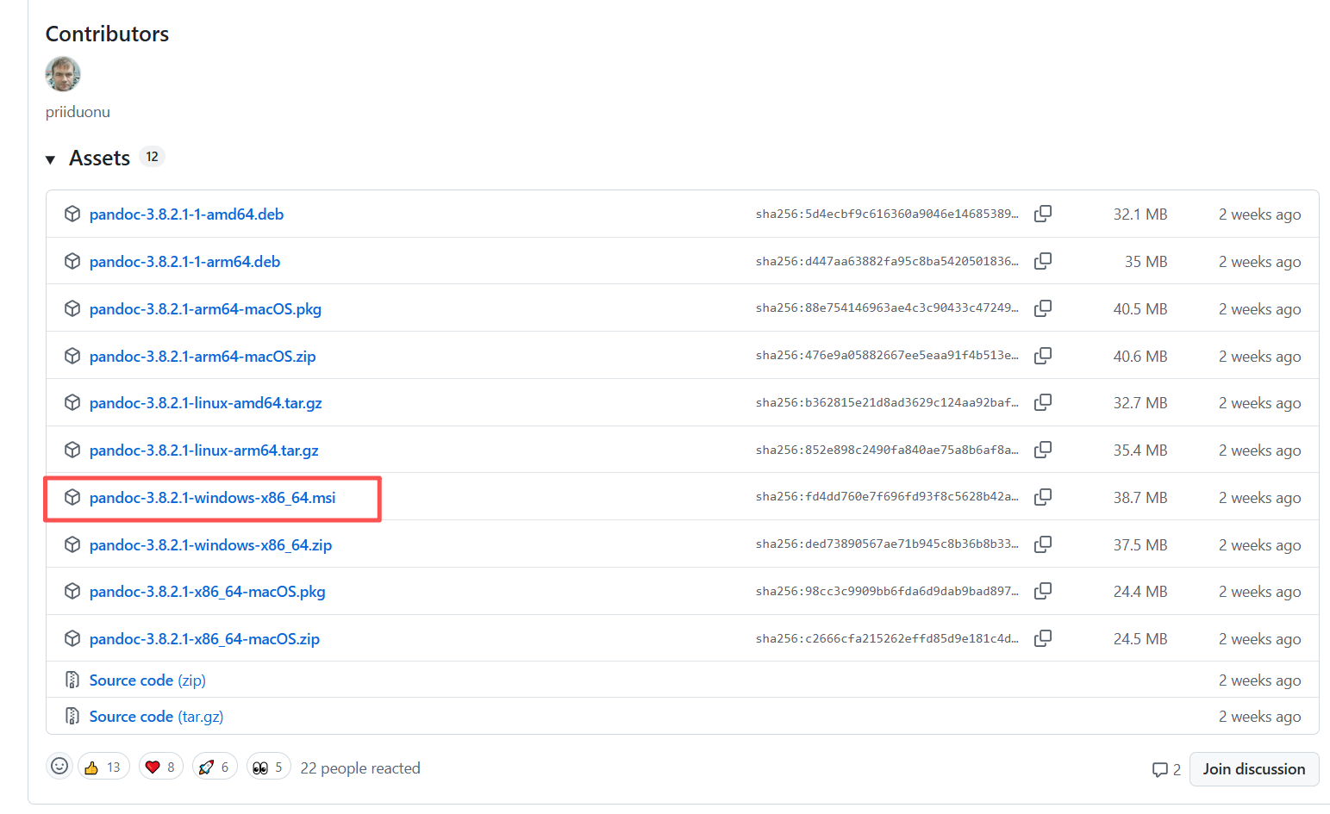Click the 38.7 MB size value
Viewport: 1330px width, 814px height.
coord(1140,498)
